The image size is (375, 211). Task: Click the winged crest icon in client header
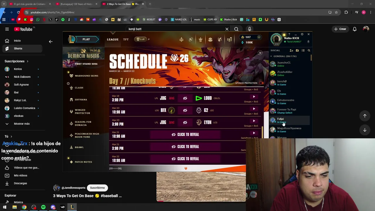[200, 40]
